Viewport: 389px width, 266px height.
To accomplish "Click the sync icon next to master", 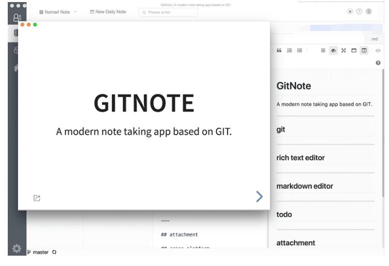I will point(54,252).
